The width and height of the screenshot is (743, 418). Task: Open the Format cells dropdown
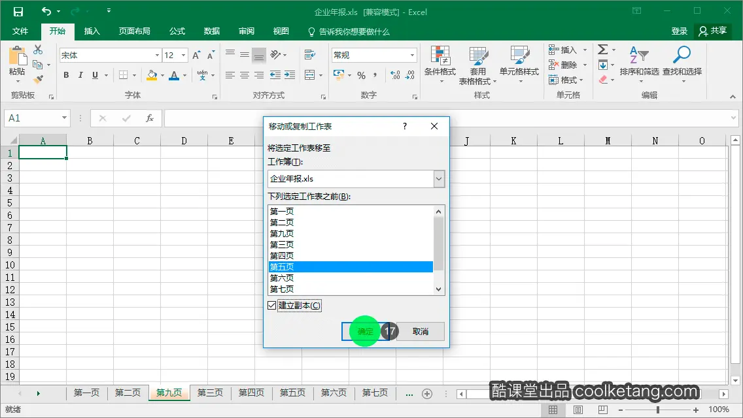tap(581, 80)
